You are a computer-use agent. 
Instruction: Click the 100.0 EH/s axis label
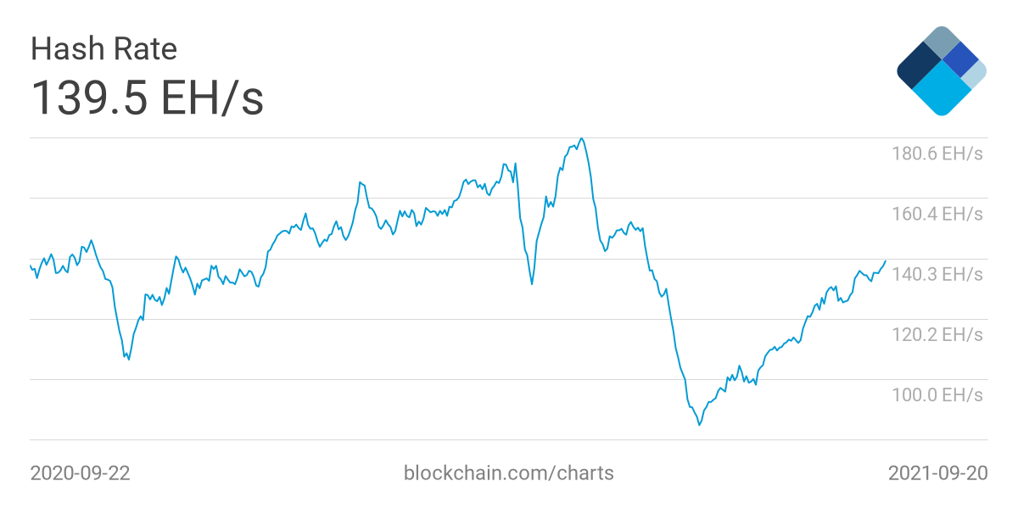coord(937,394)
